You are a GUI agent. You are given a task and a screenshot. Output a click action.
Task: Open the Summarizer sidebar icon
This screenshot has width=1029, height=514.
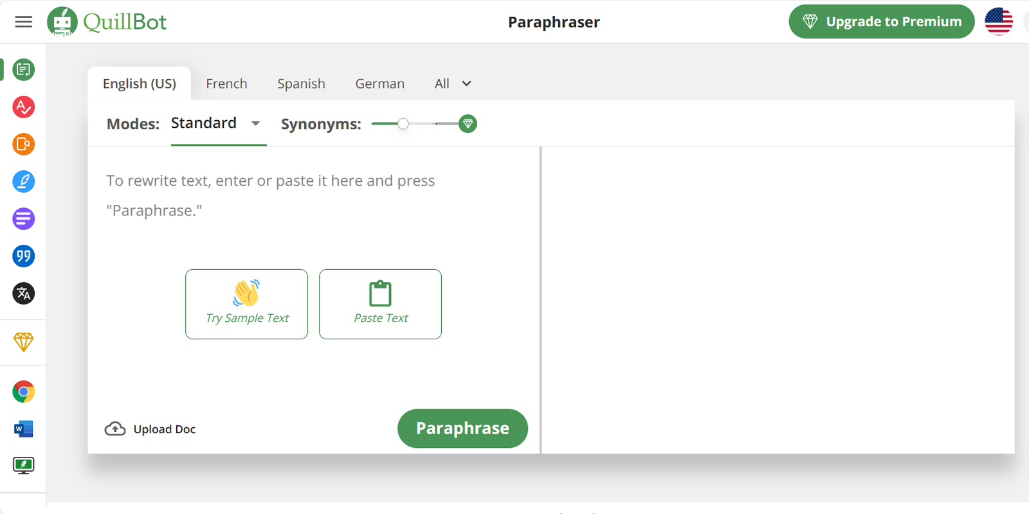click(24, 218)
